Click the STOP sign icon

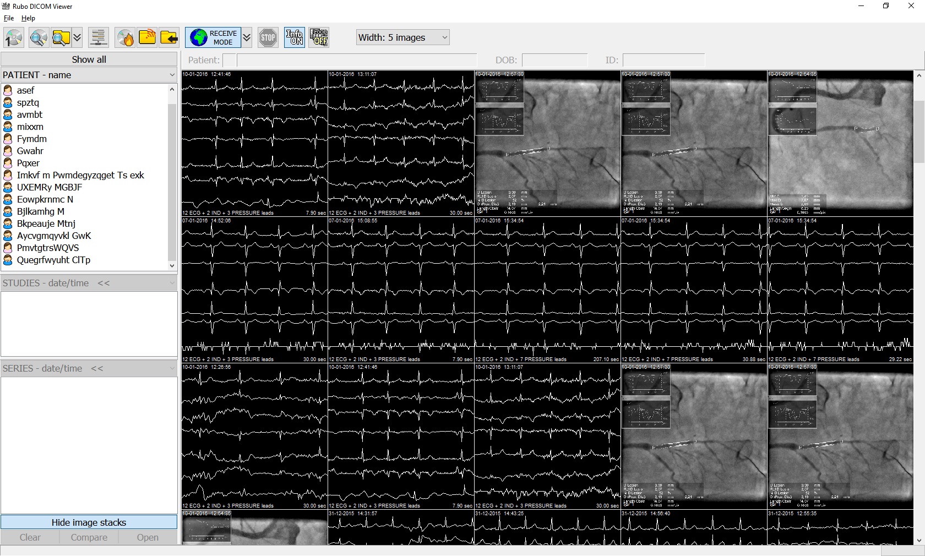point(268,38)
